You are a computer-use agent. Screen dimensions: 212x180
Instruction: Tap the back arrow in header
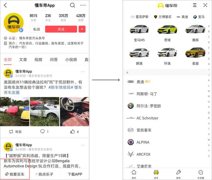click(5, 5)
